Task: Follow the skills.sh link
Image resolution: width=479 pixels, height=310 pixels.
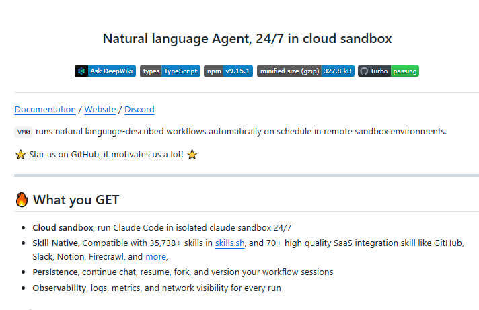Action: click(229, 243)
